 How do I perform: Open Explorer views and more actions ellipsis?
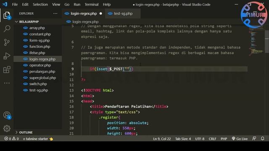tap(55, 13)
